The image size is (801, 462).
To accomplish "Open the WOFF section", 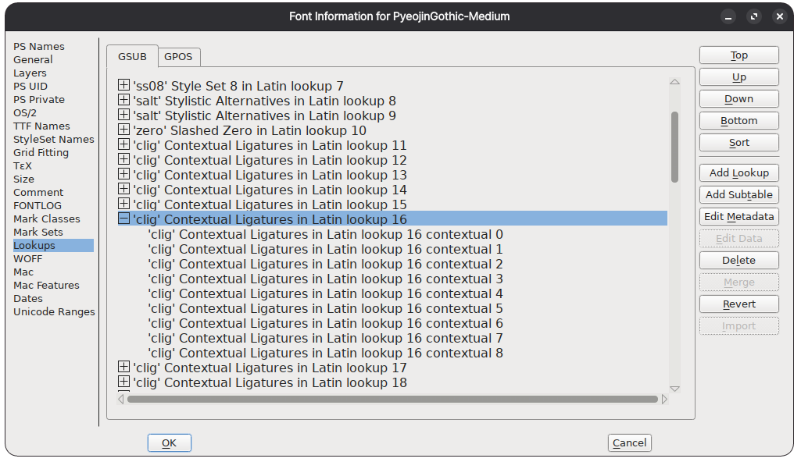I will coord(27,258).
